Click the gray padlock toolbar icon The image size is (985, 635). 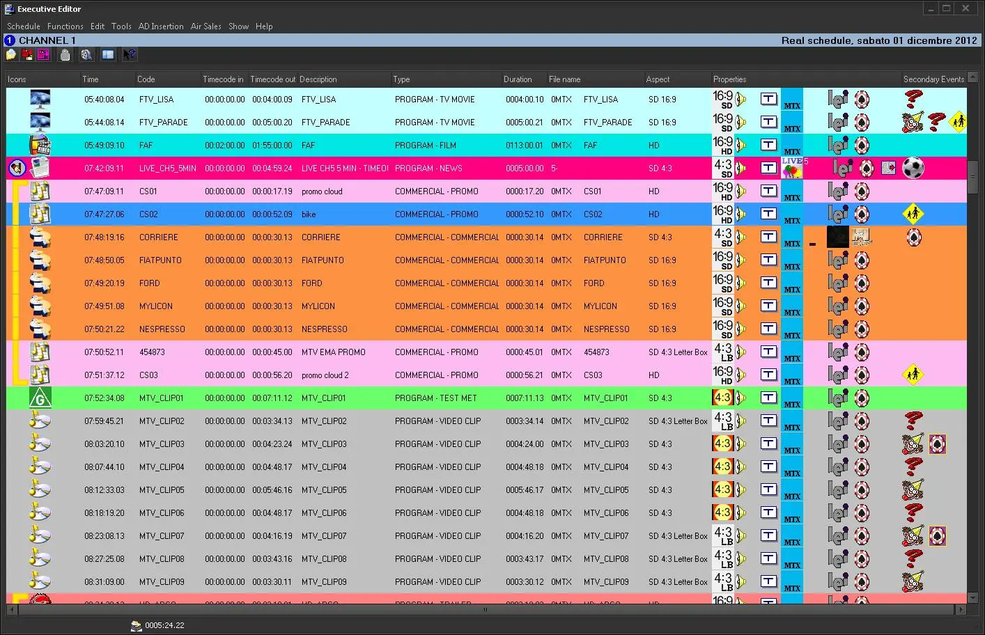coord(65,54)
